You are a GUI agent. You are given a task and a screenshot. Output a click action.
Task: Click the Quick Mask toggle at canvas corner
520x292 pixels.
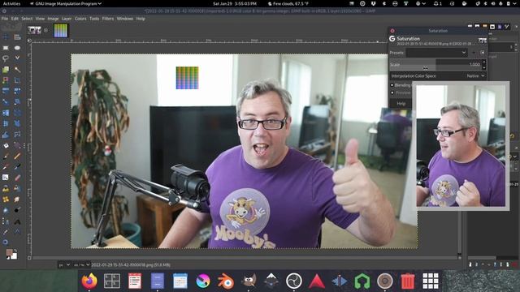point(29,258)
